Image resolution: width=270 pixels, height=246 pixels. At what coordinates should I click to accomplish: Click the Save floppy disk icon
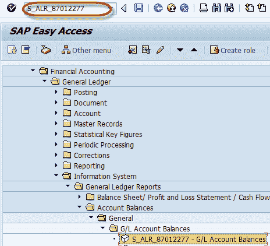point(138,8)
